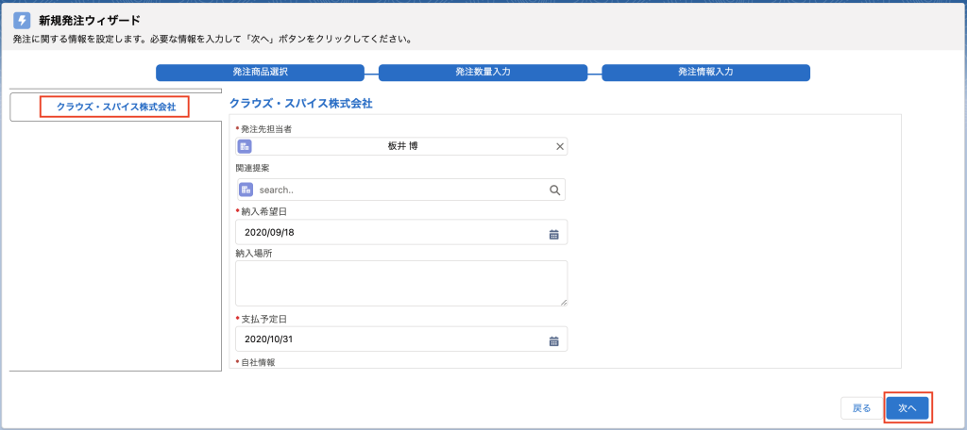Open the calendar picker for 支払予定日
Screen dimensions: 967x430
(553, 340)
